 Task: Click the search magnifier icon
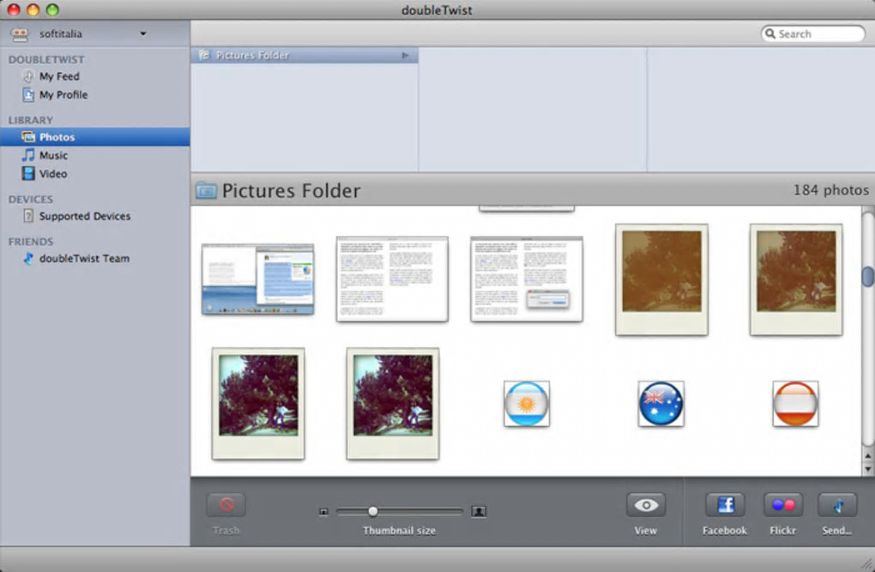770,34
